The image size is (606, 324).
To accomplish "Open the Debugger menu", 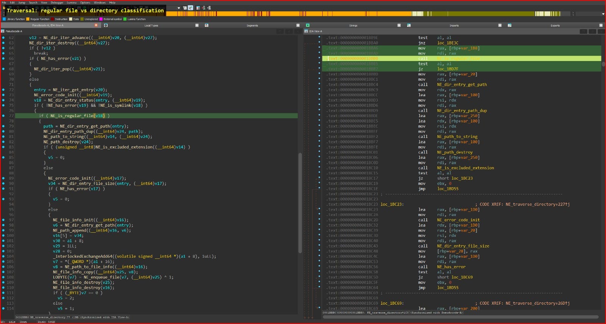I will coord(57,2).
